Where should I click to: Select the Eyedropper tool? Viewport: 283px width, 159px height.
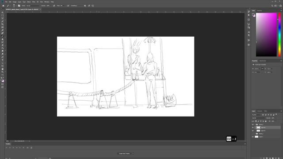2,30
